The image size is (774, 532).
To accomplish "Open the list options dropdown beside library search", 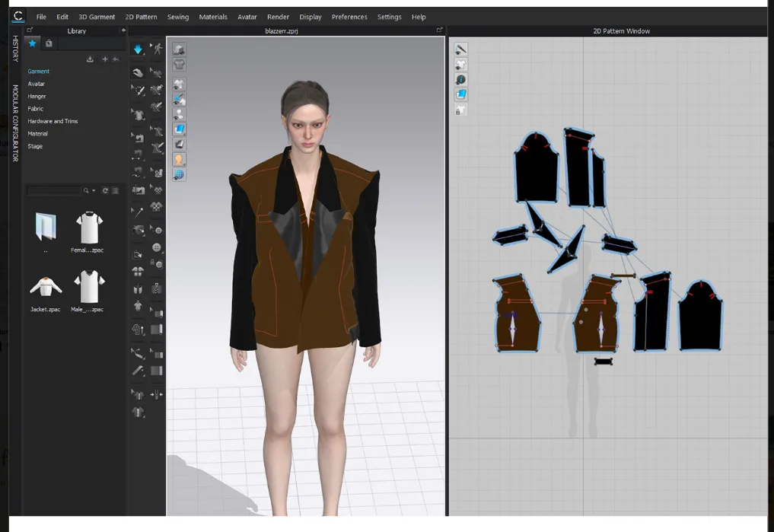I will click(x=114, y=190).
